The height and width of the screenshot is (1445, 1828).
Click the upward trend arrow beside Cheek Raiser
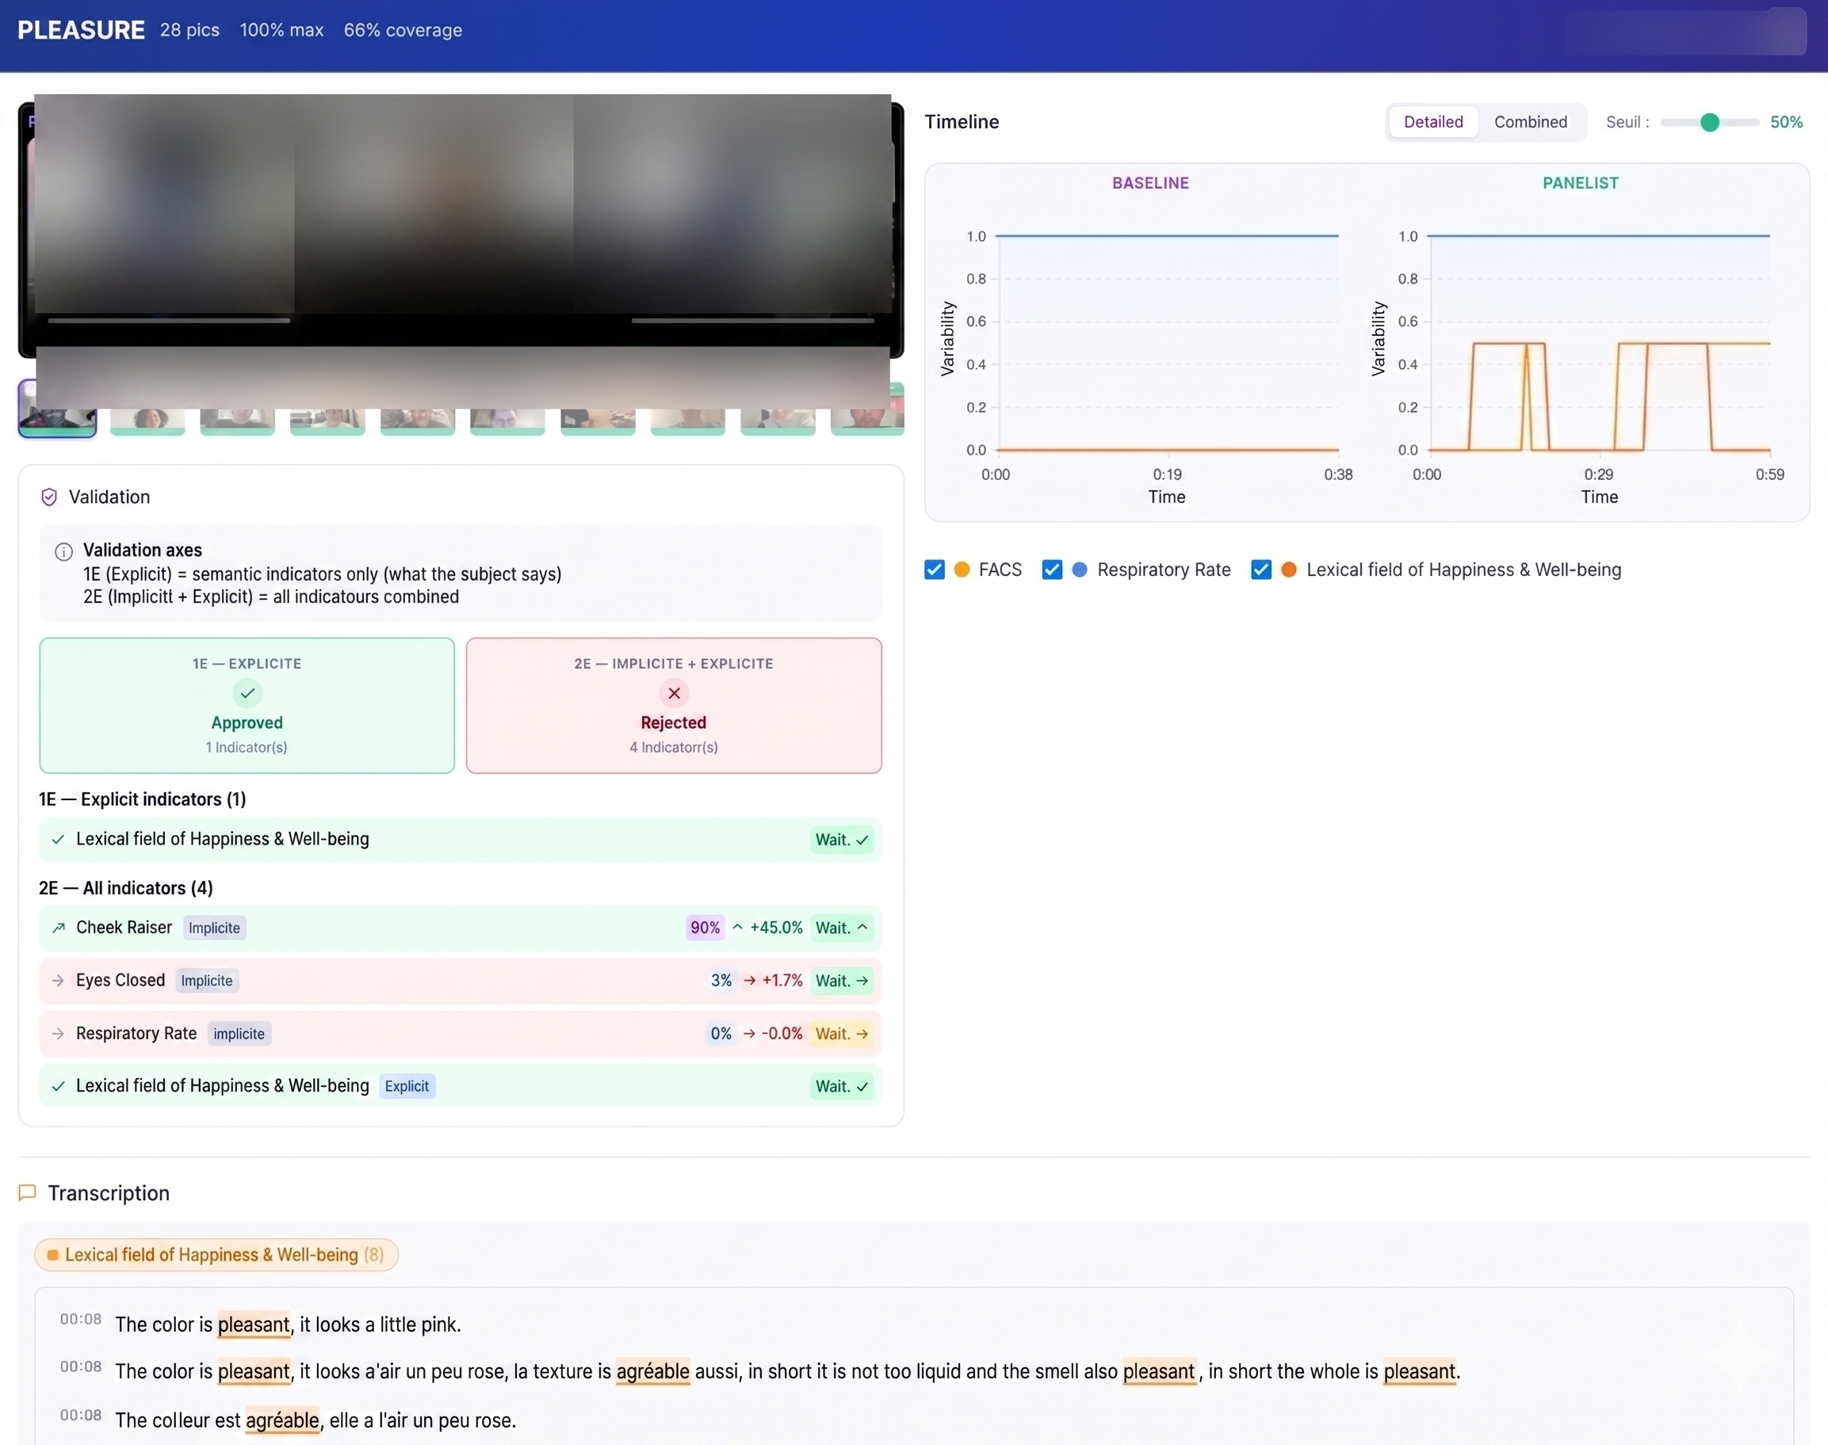(x=59, y=927)
